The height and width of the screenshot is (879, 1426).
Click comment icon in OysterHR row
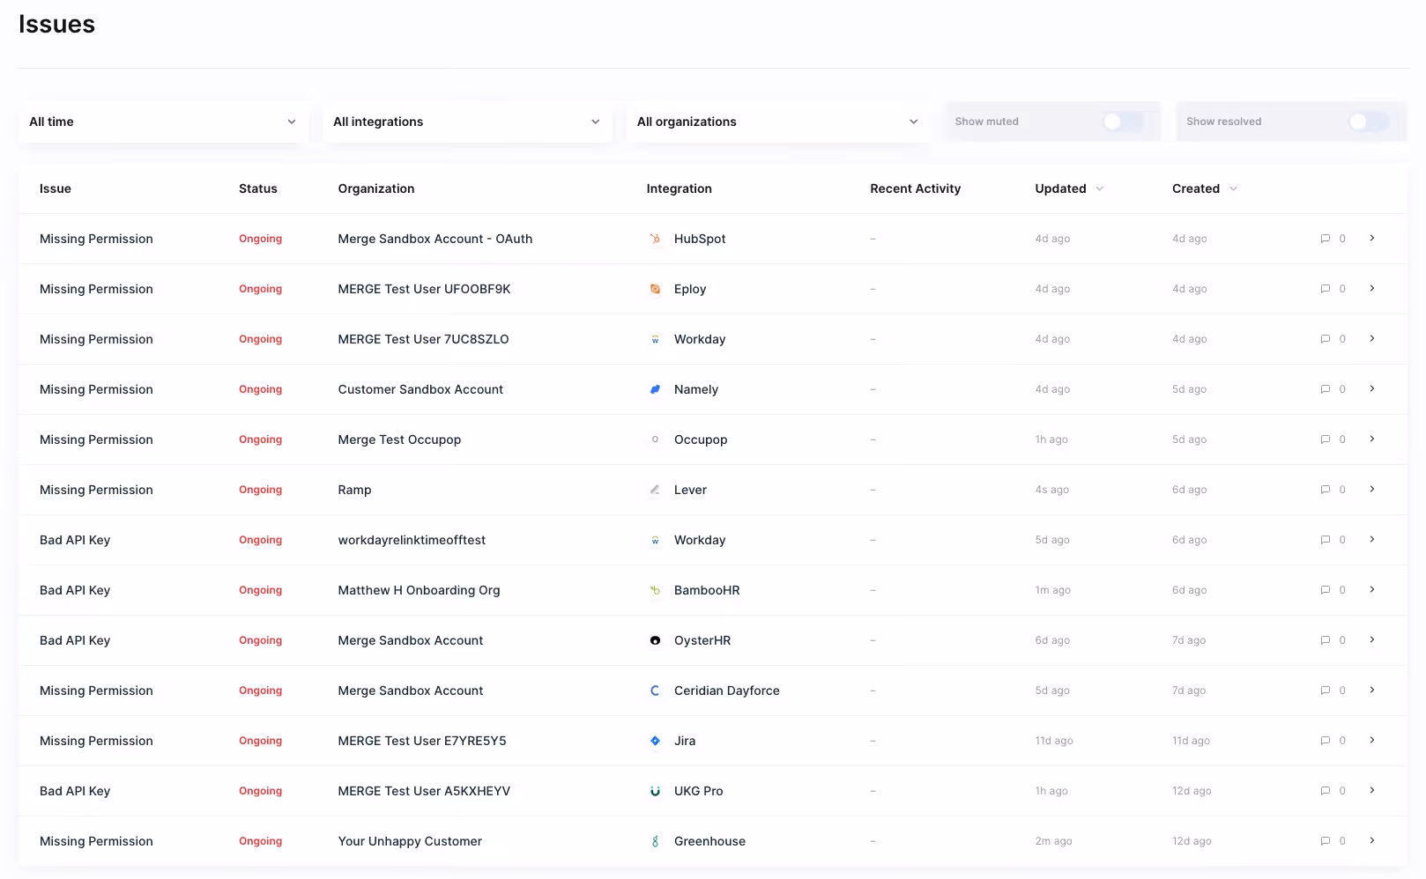tap(1325, 640)
